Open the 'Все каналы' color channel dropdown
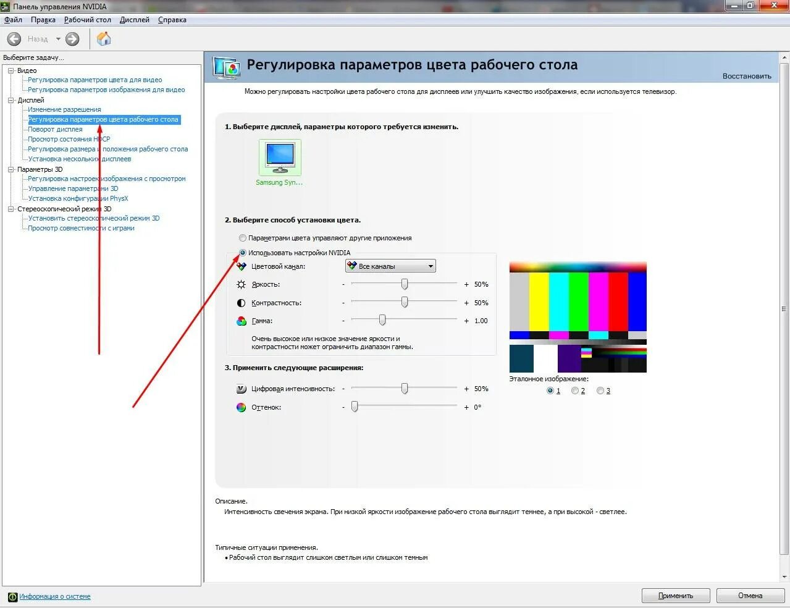The width and height of the screenshot is (790, 608). (x=390, y=266)
